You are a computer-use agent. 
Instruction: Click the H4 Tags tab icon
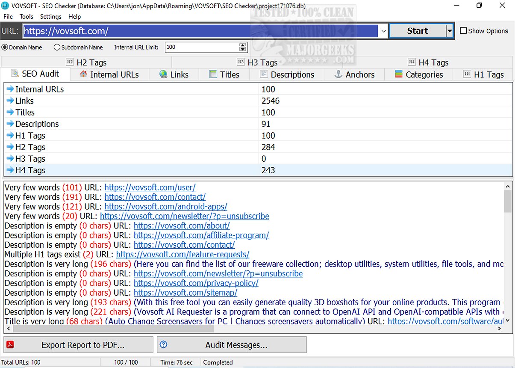[x=412, y=62]
